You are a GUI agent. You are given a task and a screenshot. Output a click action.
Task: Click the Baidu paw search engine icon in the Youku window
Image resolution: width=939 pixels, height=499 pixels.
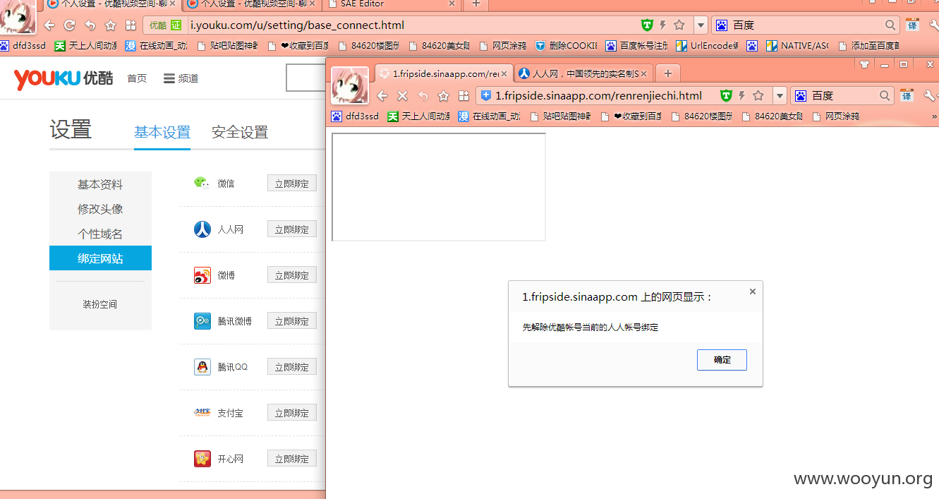tap(722, 25)
